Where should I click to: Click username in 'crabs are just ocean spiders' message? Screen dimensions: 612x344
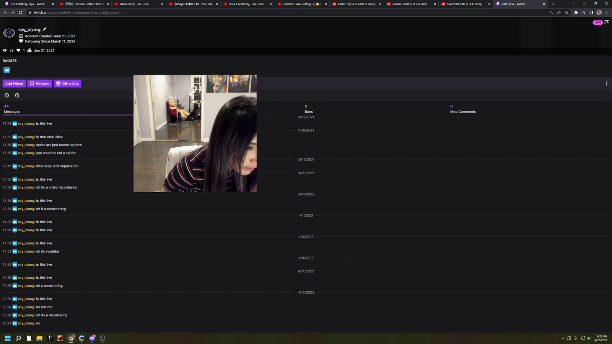(x=26, y=145)
